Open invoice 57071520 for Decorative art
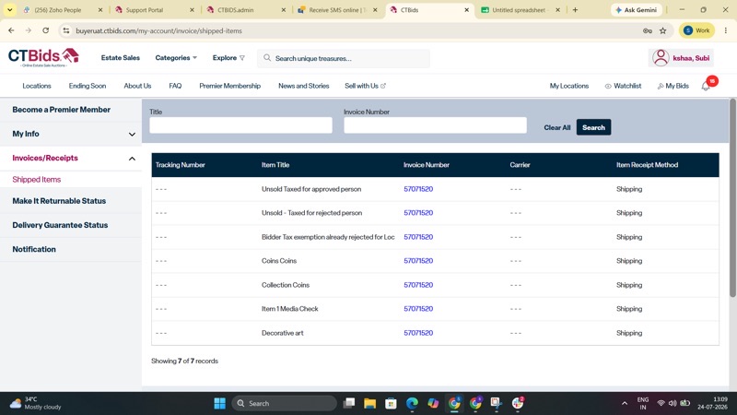The height and width of the screenshot is (415, 737). [x=418, y=333]
